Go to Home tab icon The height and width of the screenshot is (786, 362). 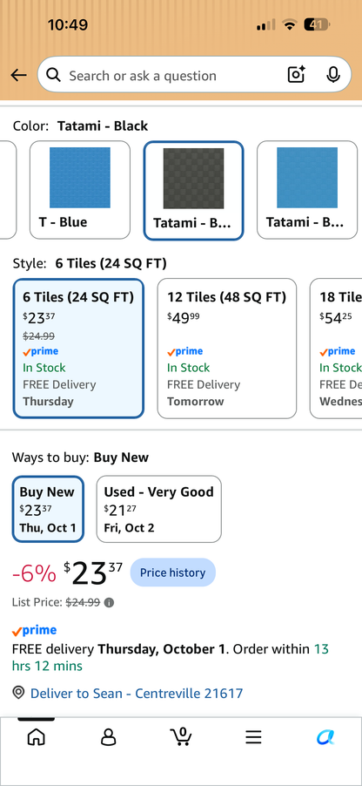click(x=36, y=737)
